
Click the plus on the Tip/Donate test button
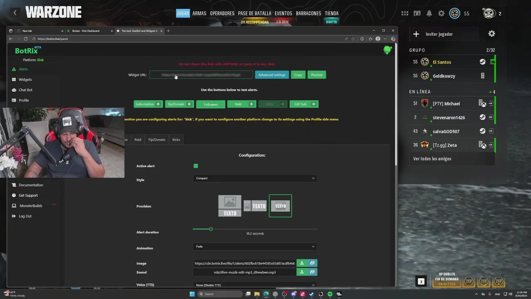point(189,104)
